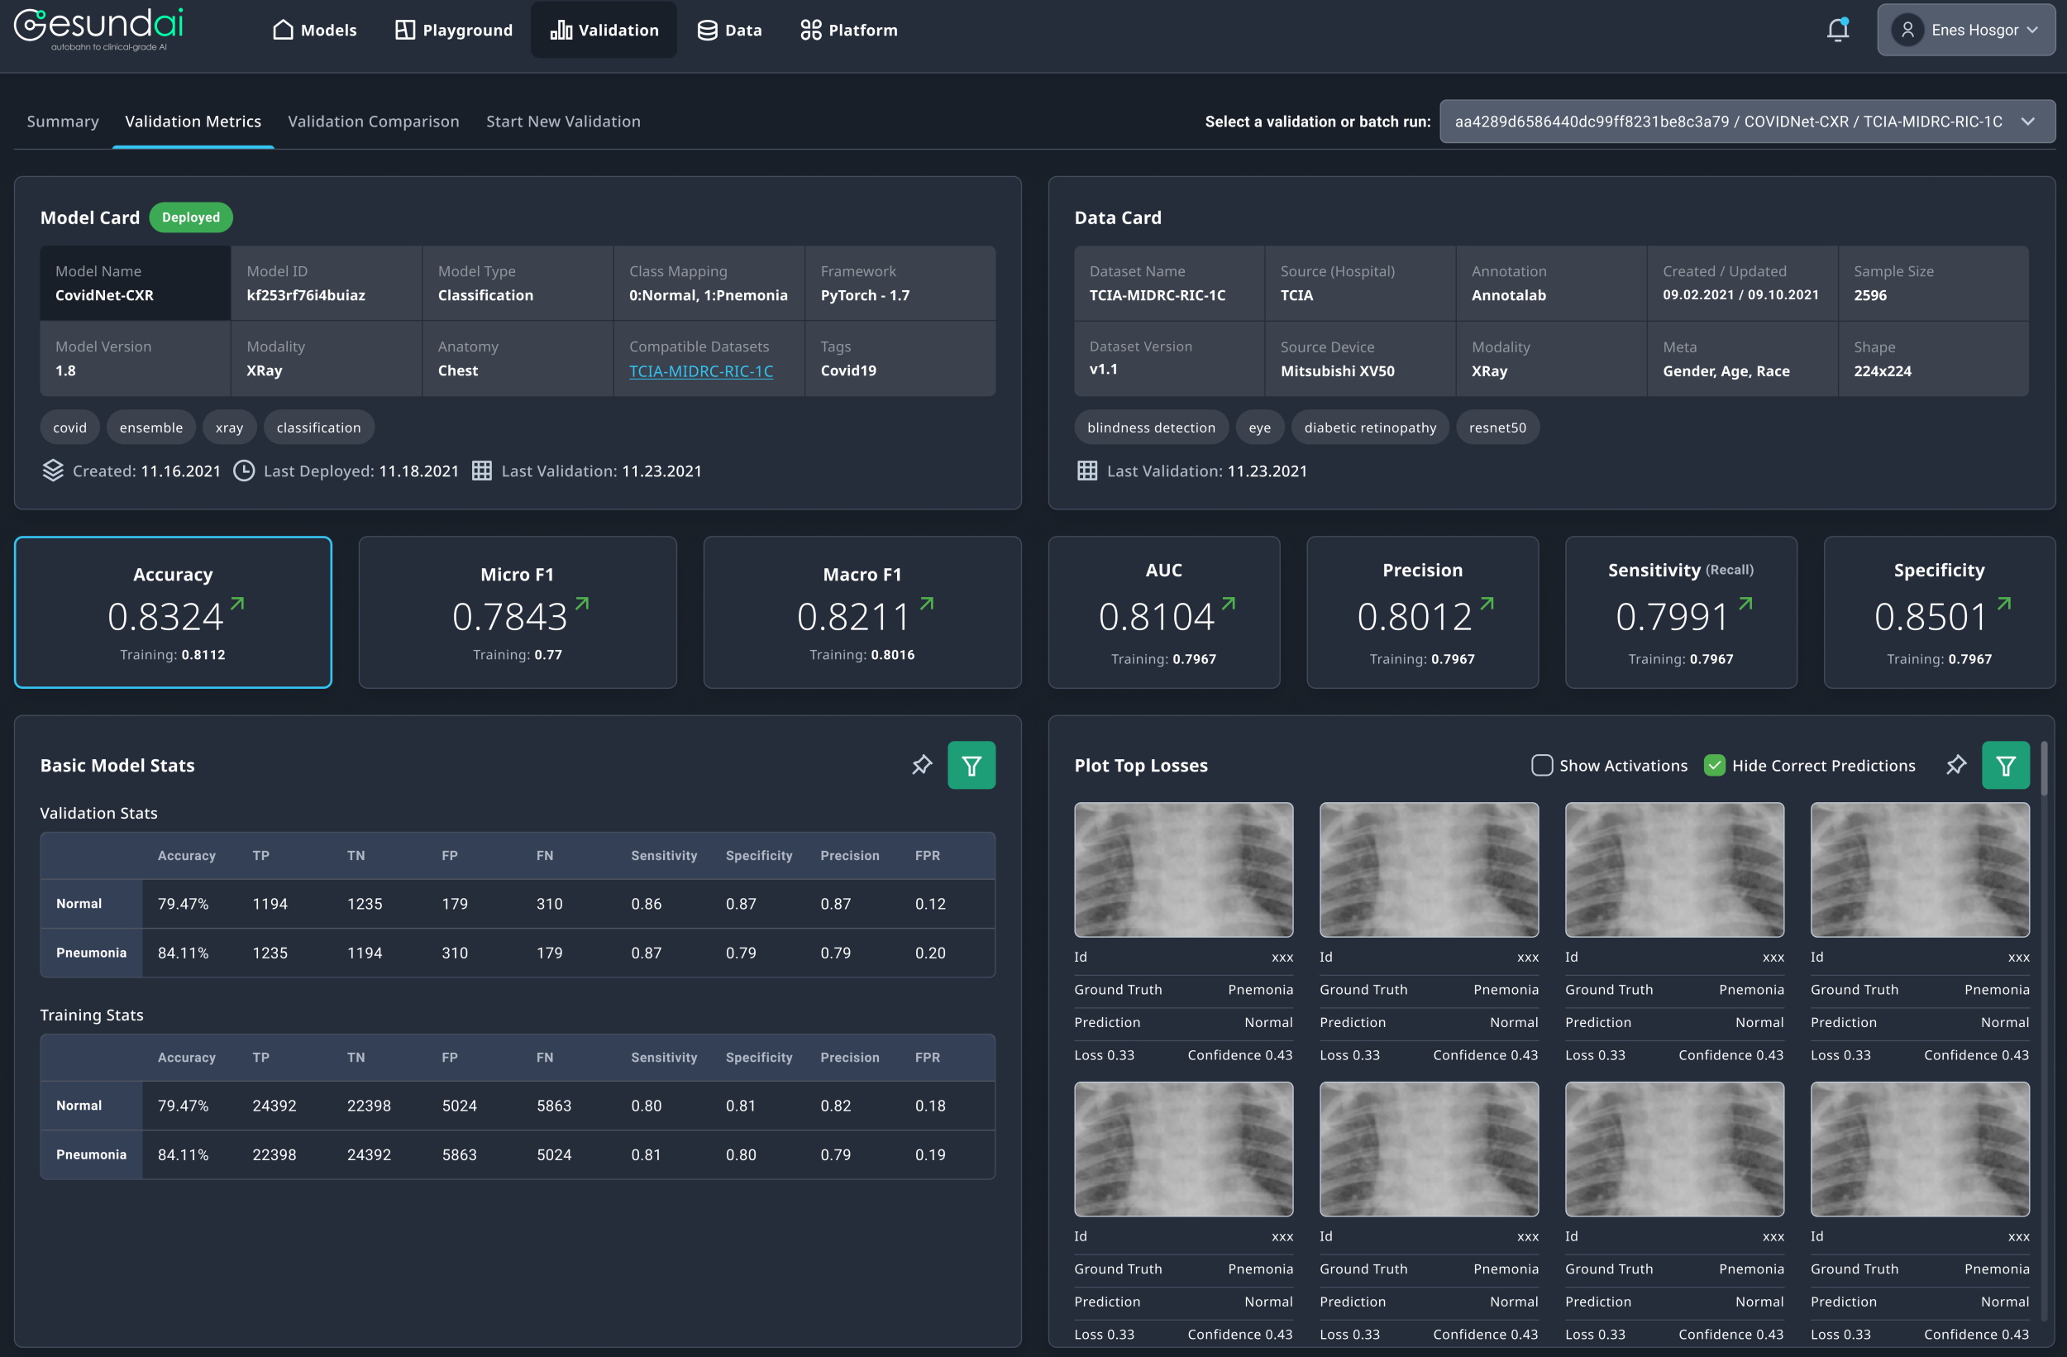Pin the Basic Model Stats panel
2067x1357 pixels.
(x=921, y=765)
